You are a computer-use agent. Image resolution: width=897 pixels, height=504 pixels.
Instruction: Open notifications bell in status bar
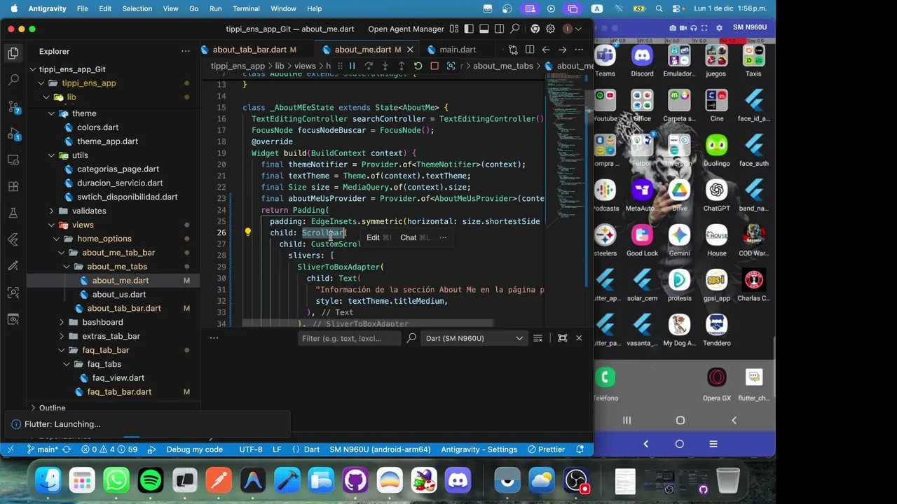(580, 449)
